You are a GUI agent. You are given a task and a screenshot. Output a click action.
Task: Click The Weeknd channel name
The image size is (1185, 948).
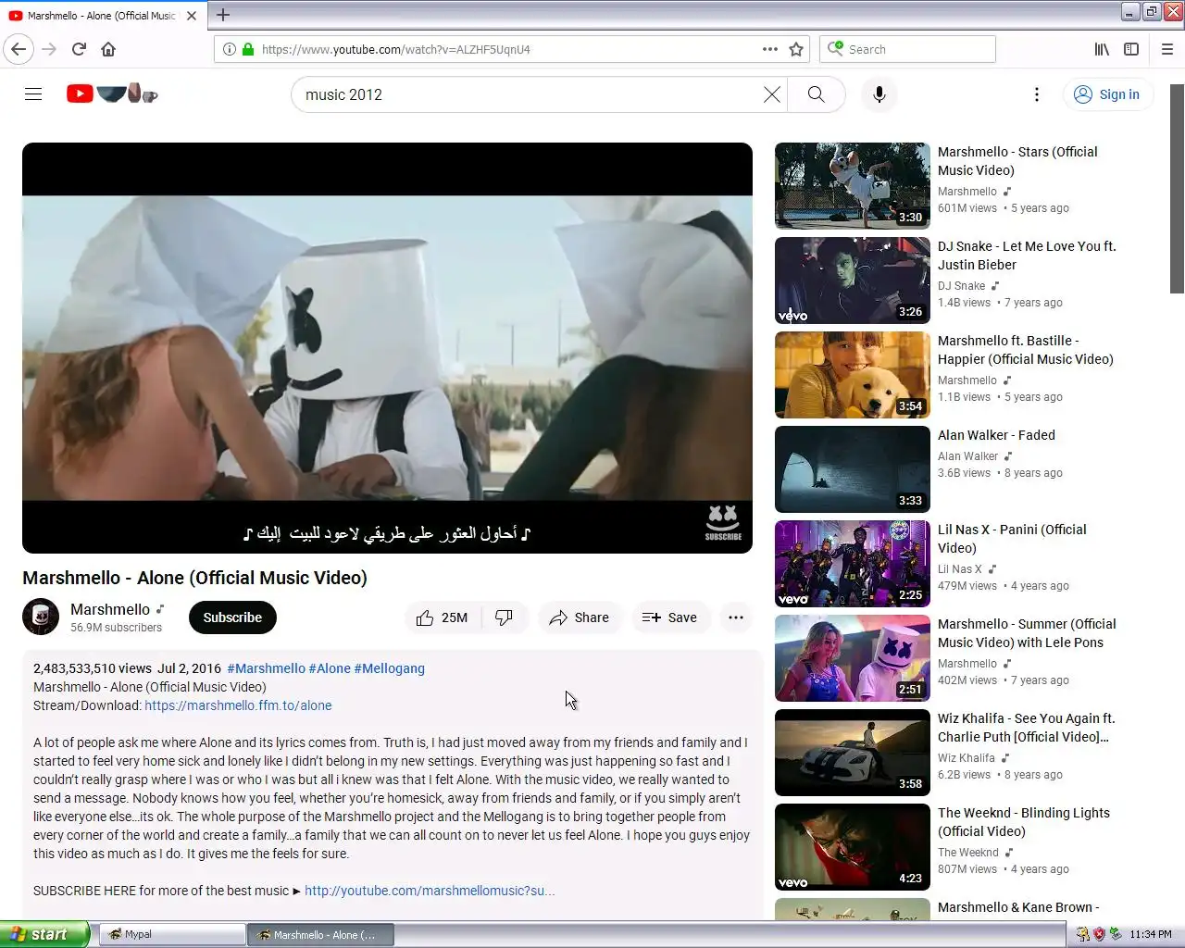click(x=967, y=853)
